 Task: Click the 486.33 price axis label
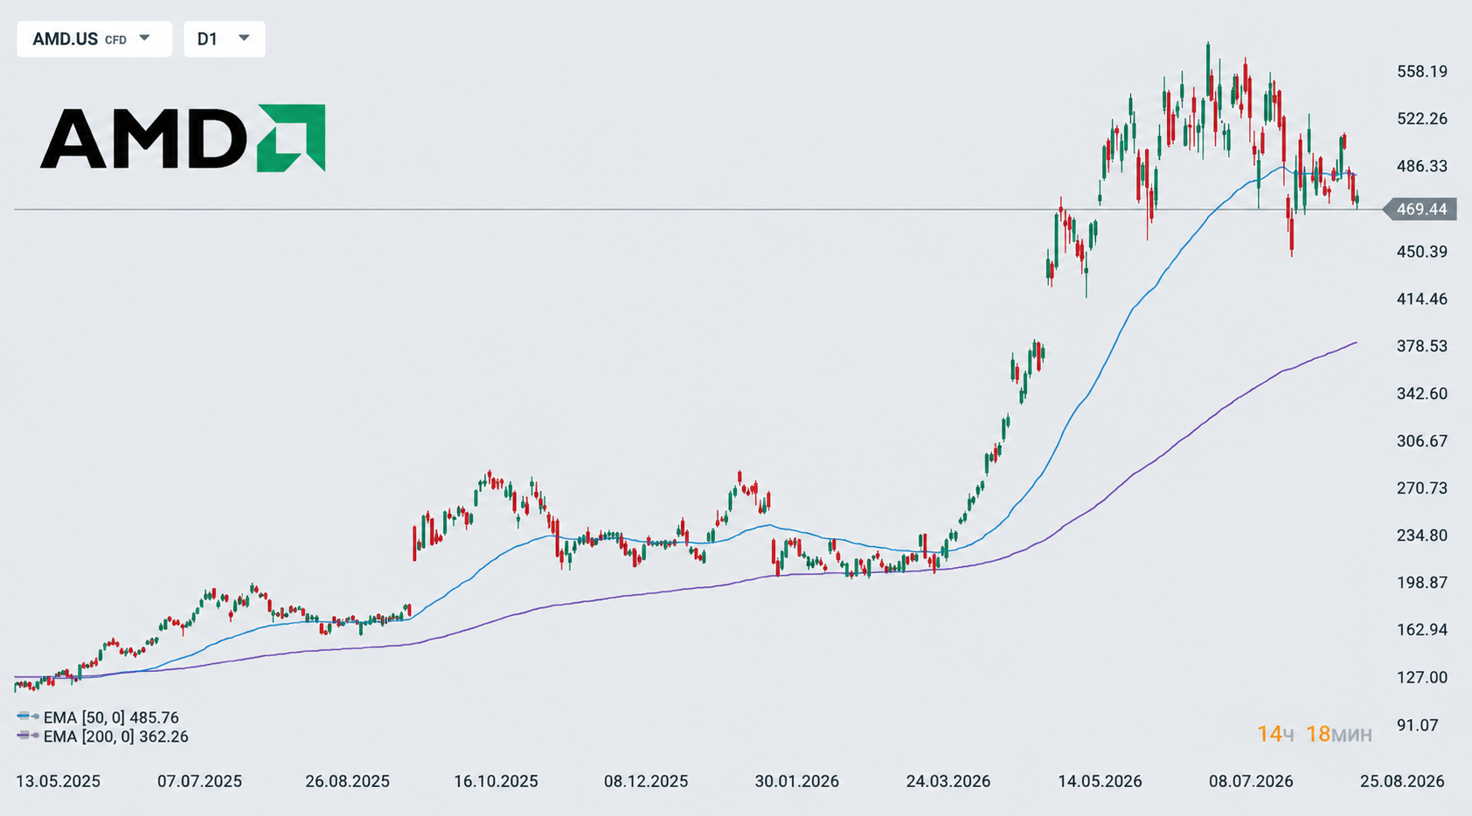(1422, 166)
